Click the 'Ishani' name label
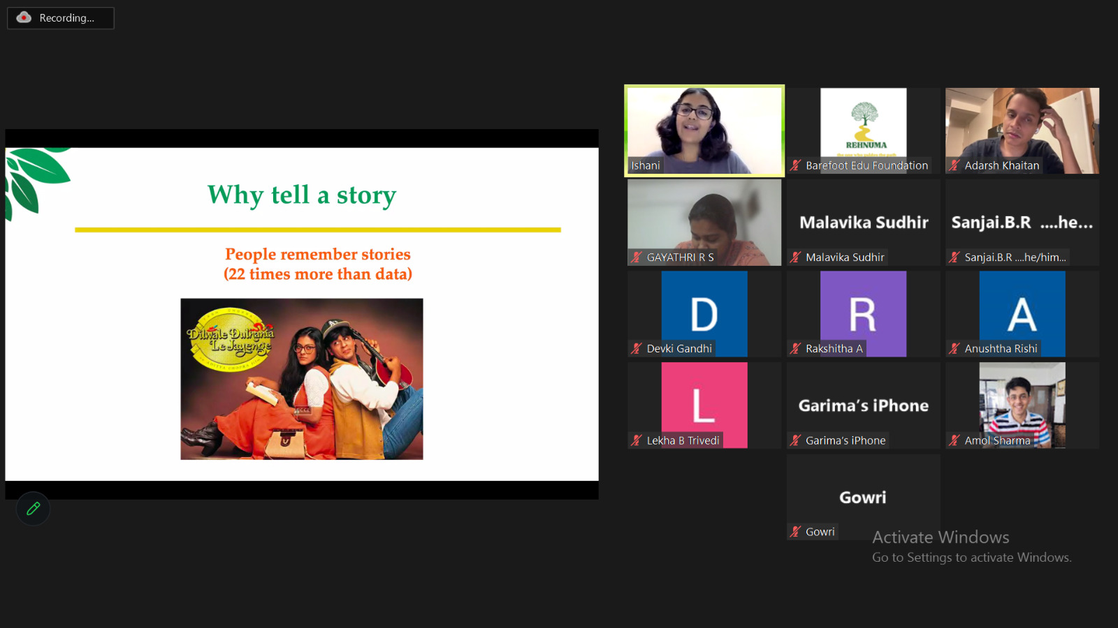 (x=646, y=165)
